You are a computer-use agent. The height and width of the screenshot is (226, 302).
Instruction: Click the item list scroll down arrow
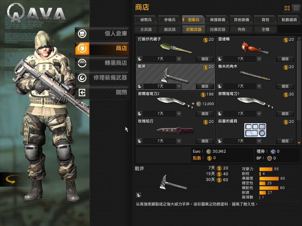(299, 143)
